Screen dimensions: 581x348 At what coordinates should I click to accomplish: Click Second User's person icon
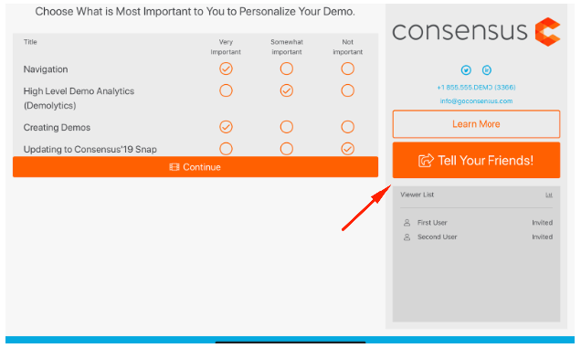[x=407, y=237]
